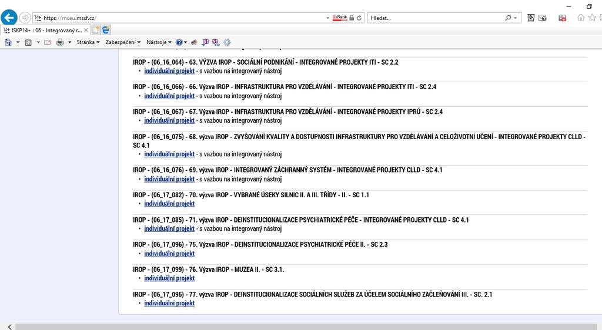Image resolution: width=602 pixels, height=330 pixels.
Task: Click the brown eraser-like toolbar icon
Action: (194, 42)
